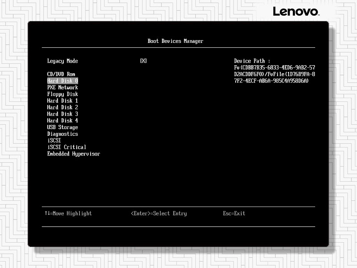Select the Legacy Mode label
This screenshot has width=357, height=268.
62,61
